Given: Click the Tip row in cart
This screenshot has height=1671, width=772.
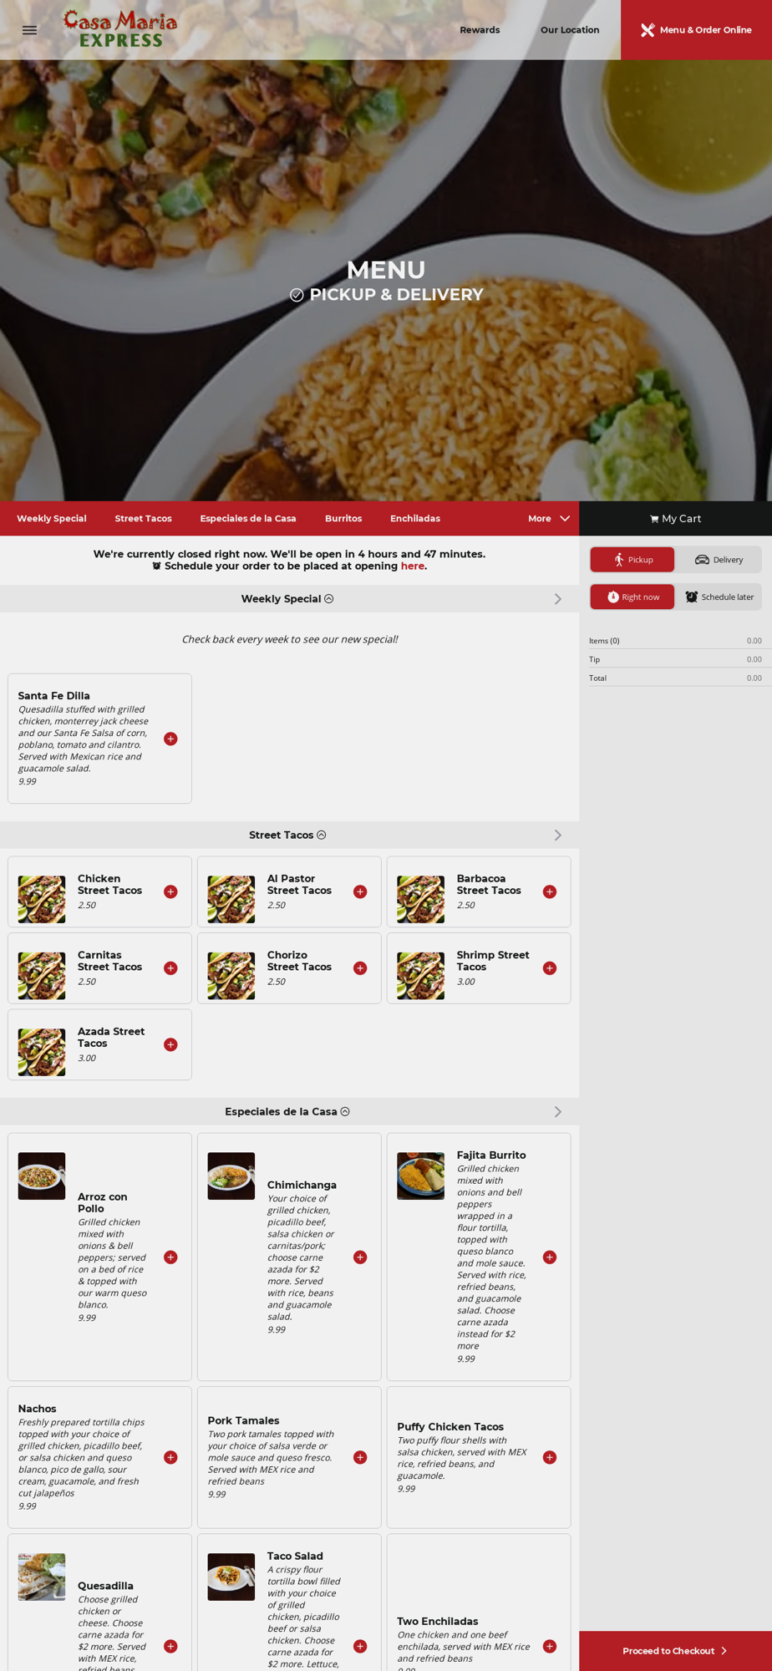Looking at the screenshot, I should pyautogui.click(x=675, y=659).
